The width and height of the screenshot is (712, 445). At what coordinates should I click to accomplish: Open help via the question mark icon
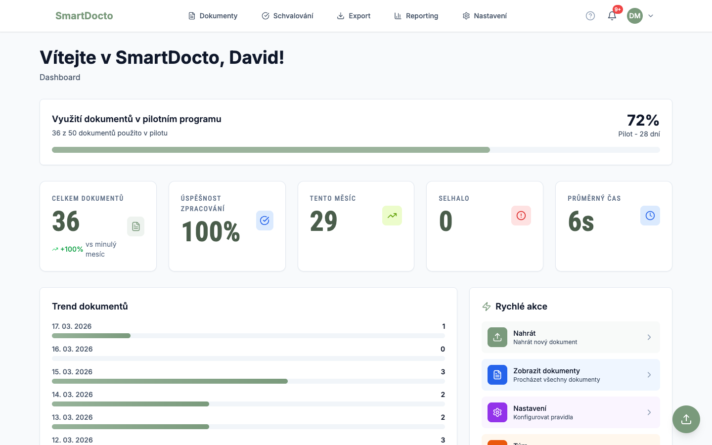pyautogui.click(x=590, y=16)
